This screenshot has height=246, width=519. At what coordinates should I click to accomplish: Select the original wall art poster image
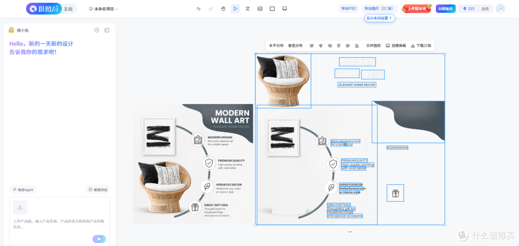coord(193,164)
